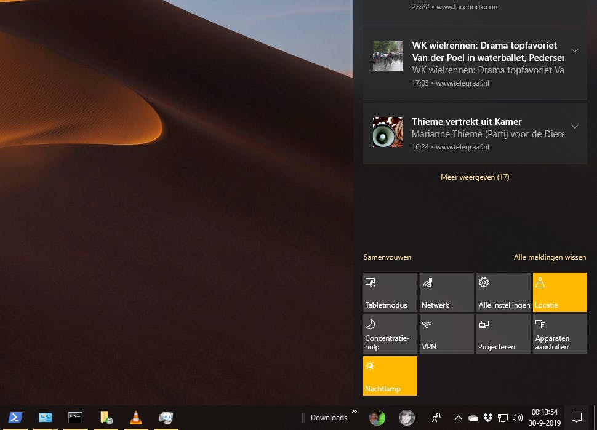The width and height of the screenshot is (597, 430).
Task: Open the folder with clock taskbar icon
Action: tap(106, 418)
